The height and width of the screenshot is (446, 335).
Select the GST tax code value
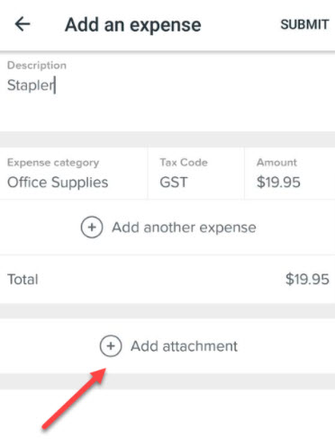[x=174, y=183]
